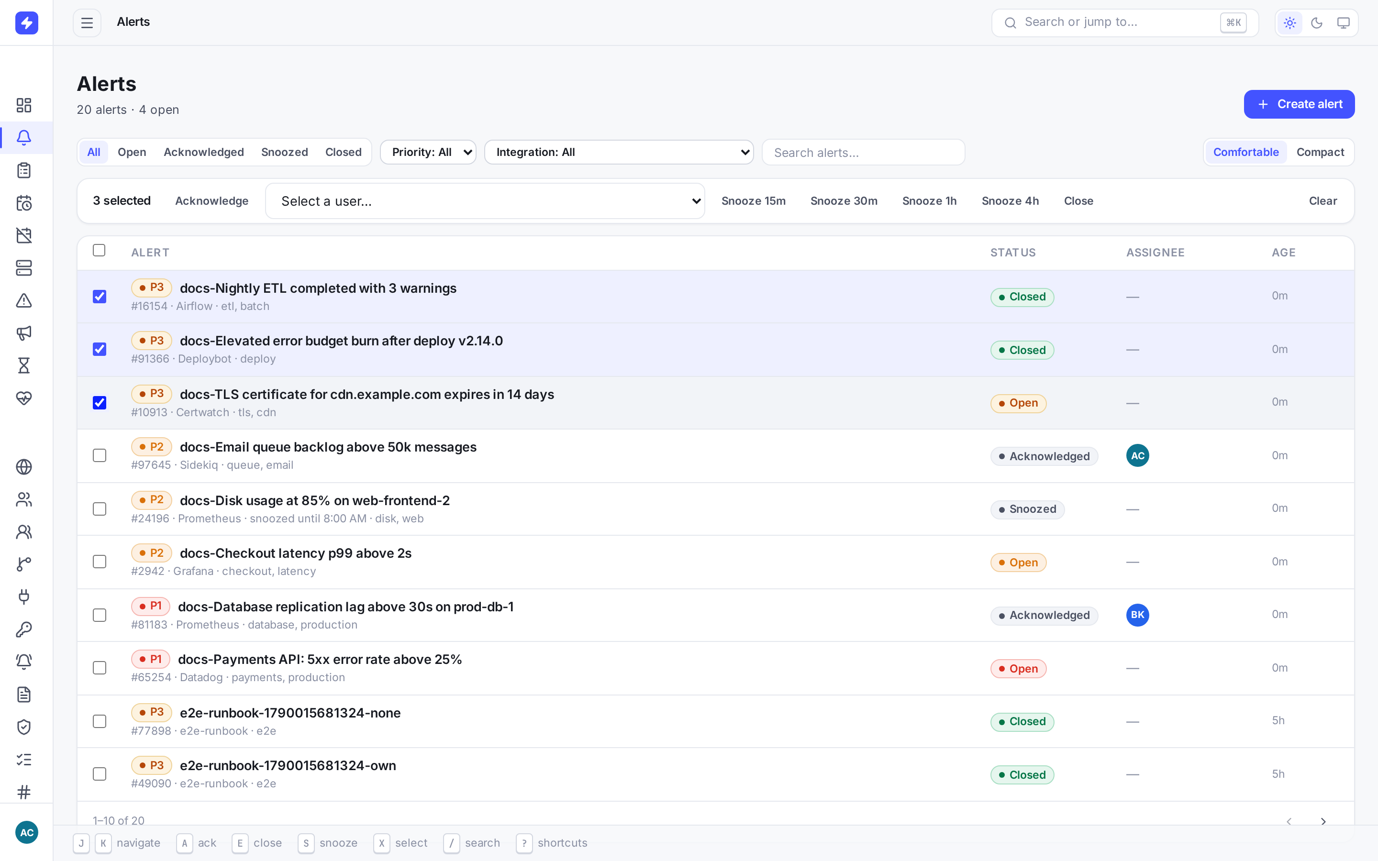Image resolution: width=1378 pixels, height=861 pixels.
Task: Open the git branch sidebar icon
Action: [24, 564]
